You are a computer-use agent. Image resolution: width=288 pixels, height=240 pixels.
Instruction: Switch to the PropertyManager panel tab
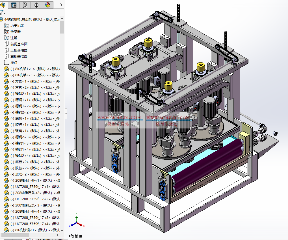14,5
